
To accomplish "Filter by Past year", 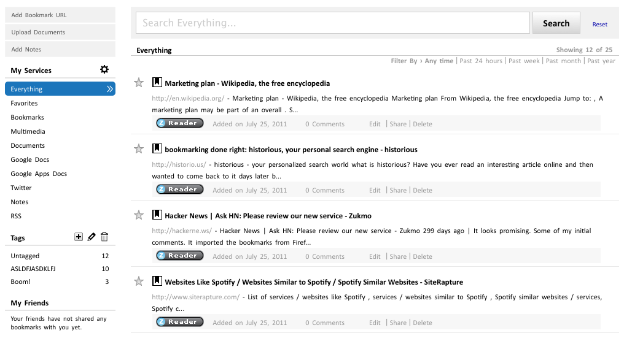I will click(601, 61).
